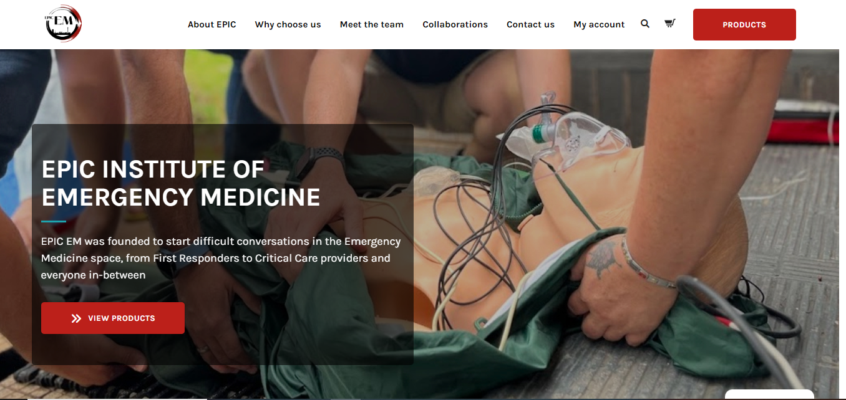Go to Why choose us page
The height and width of the screenshot is (400, 846).
pyautogui.click(x=288, y=24)
